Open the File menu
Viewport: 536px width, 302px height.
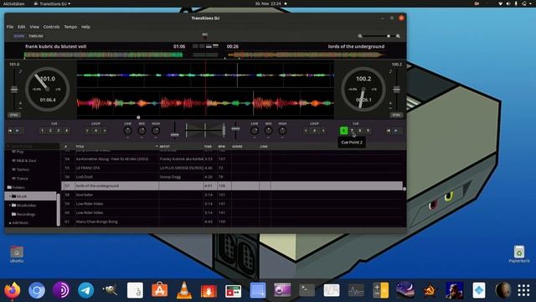pos(10,27)
